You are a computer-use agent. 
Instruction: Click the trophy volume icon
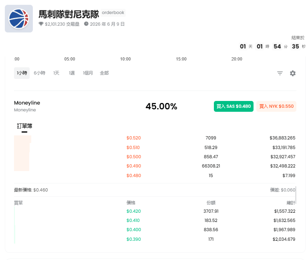[x=41, y=24]
